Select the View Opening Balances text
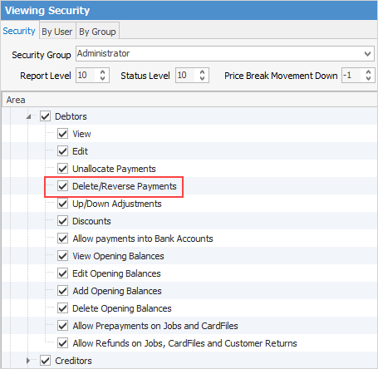This screenshot has height=369, width=378. tap(118, 256)
